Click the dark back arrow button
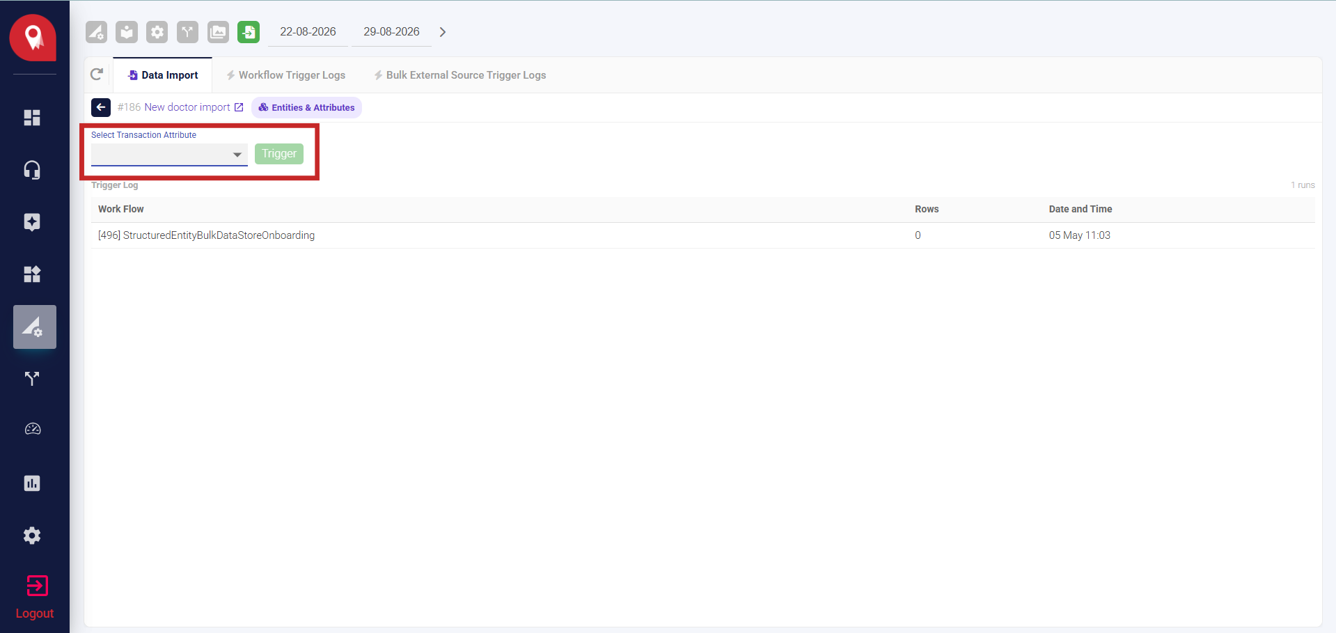1336x633 pixels. pyautogui.click(x=101, y=107)
